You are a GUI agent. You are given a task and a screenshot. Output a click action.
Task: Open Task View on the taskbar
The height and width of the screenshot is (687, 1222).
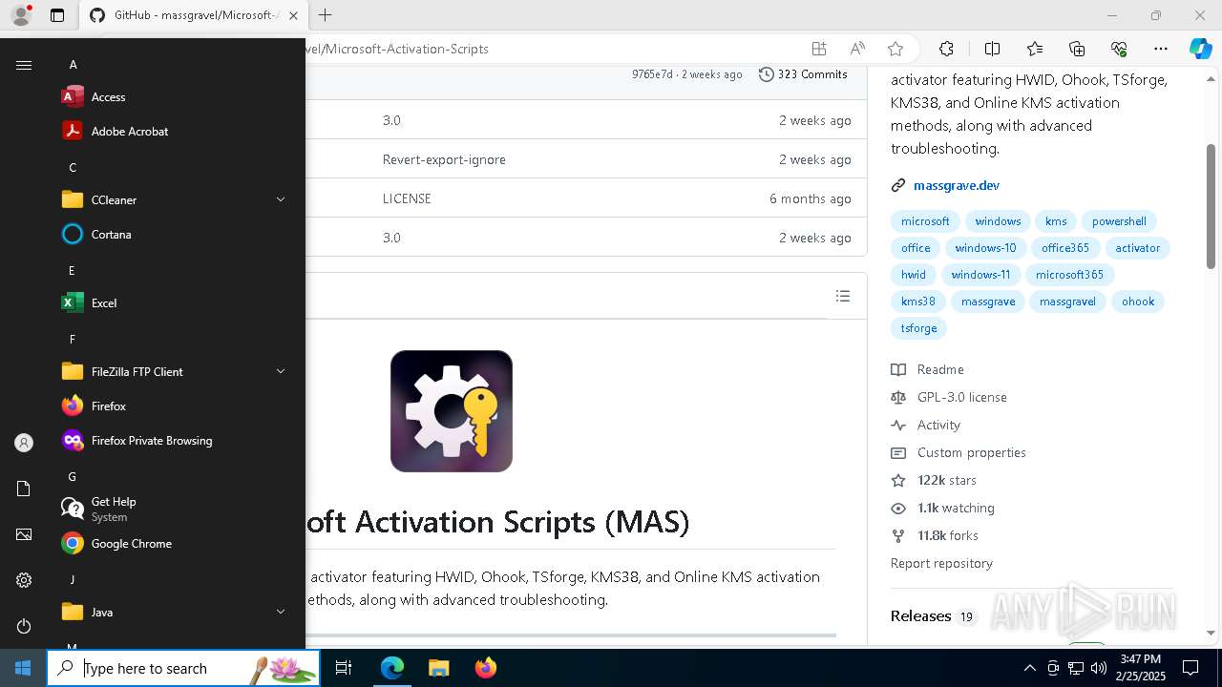pyautogui.click(x=344, y=668)
